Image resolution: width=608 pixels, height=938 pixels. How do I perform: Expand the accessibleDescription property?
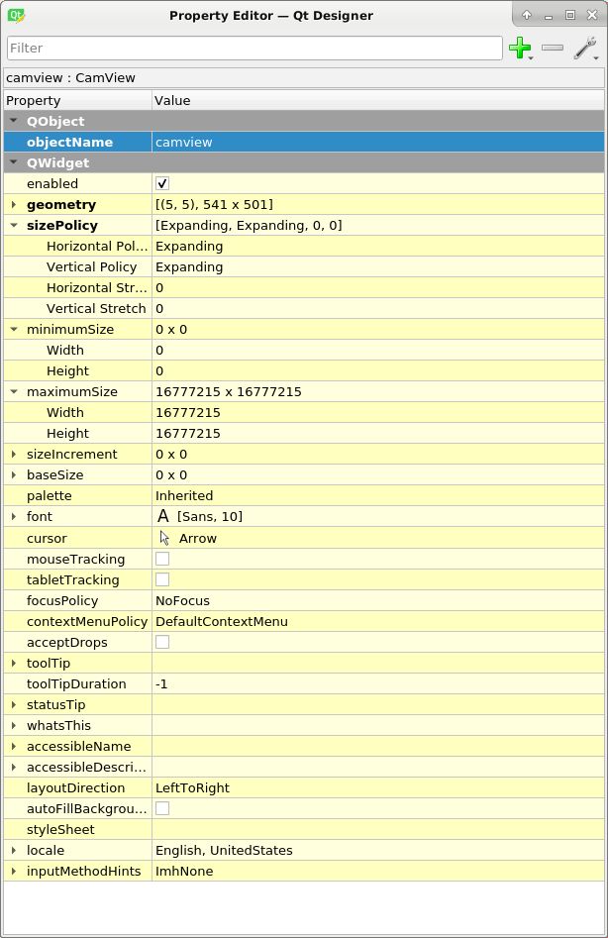coord(14,767)
